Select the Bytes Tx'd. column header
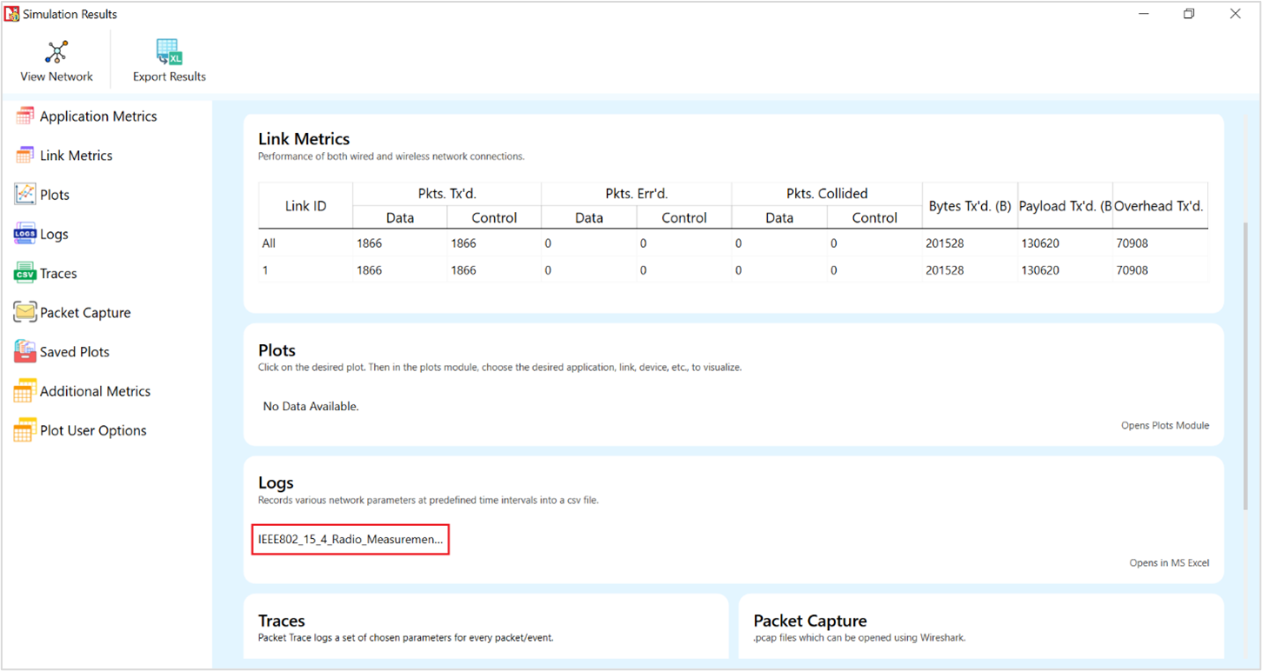The image size is (1262, 671). tap(969, 206)
